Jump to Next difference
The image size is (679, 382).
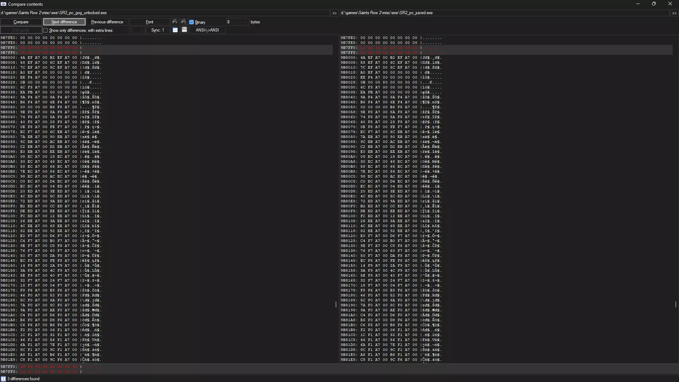click(64, 22)
